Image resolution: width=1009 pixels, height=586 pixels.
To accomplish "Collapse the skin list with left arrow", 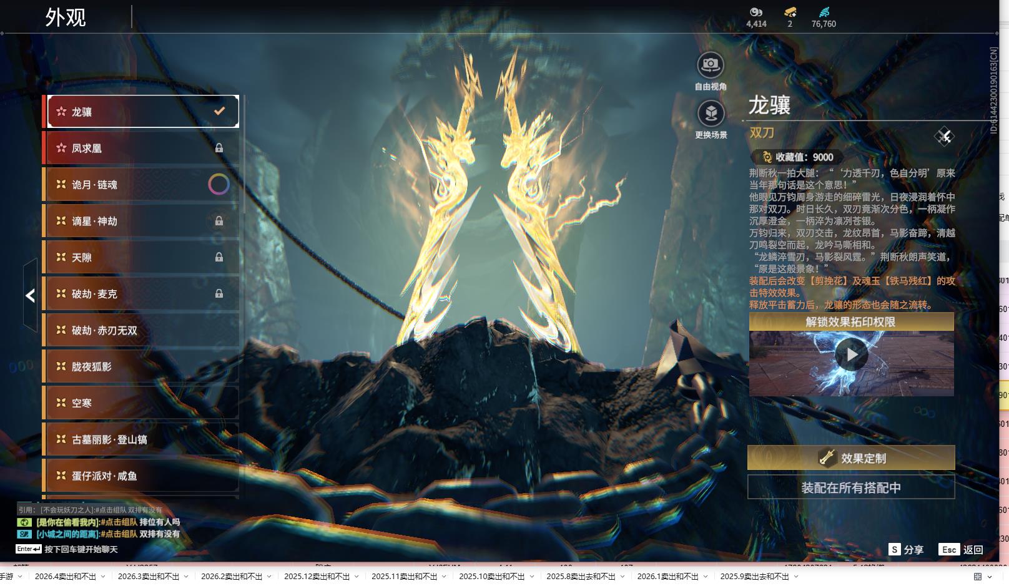I will [30, 295].
